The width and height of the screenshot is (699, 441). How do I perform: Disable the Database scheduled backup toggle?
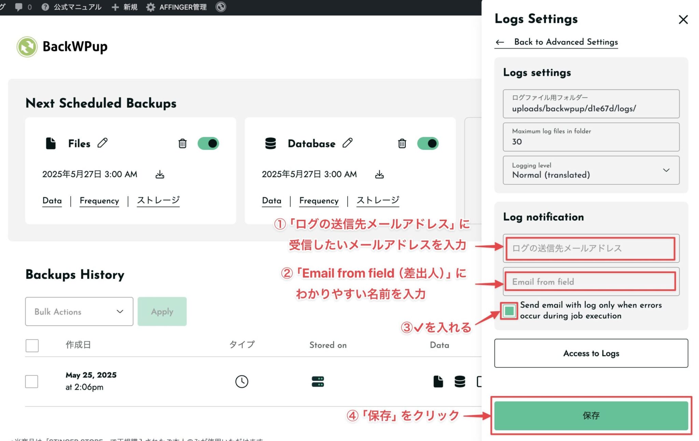428,143
